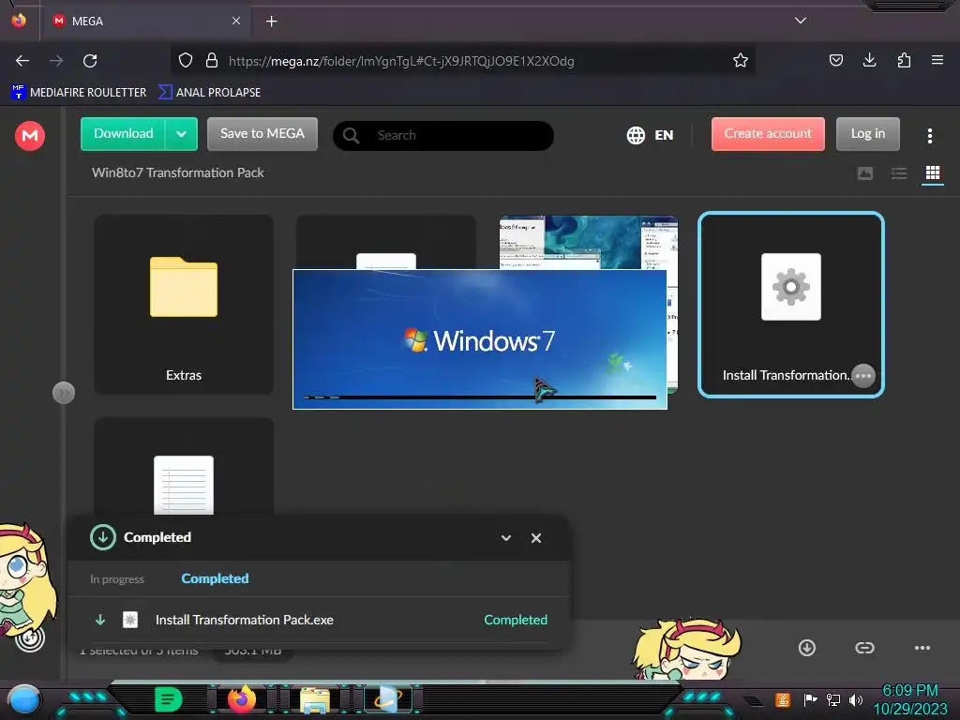Open the language globe EN selector
This screenshot has width=960, height=720.
click(x=650, y=135)
